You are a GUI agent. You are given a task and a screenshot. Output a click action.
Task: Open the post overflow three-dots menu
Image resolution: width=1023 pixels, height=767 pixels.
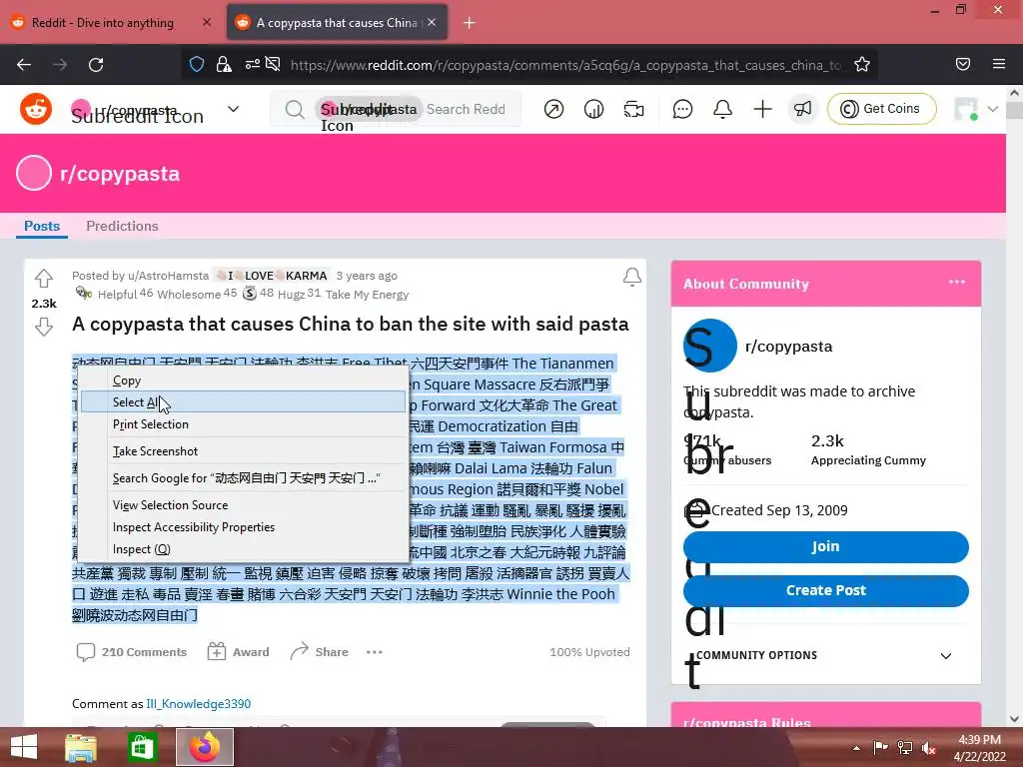tap(375, 651)
